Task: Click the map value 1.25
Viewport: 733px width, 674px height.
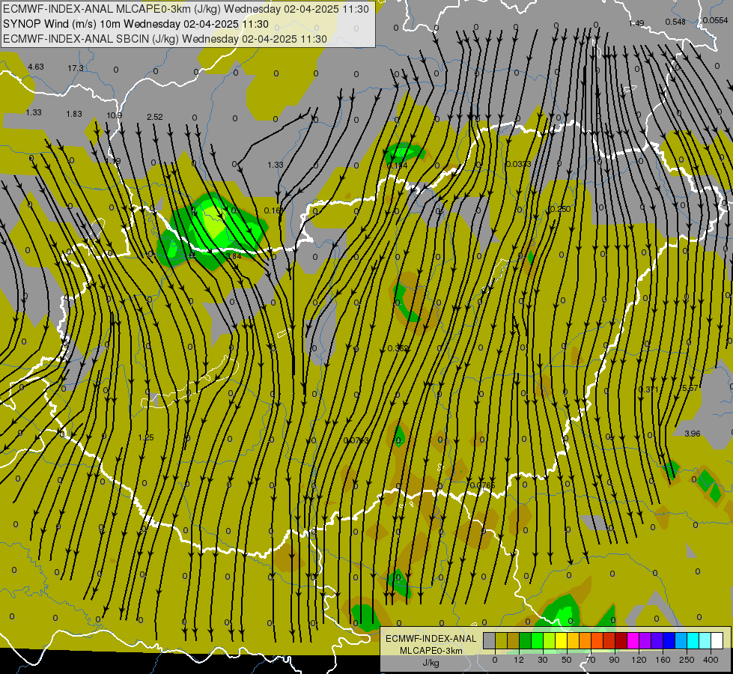Action: (x=146, y=437)
